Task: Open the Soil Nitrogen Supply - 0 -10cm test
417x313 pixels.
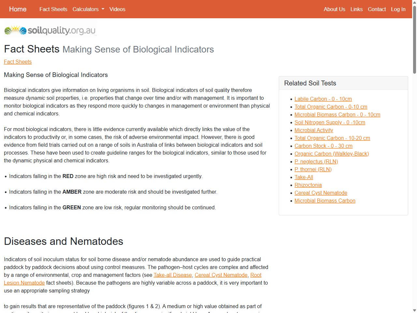Action: (330, 122)
